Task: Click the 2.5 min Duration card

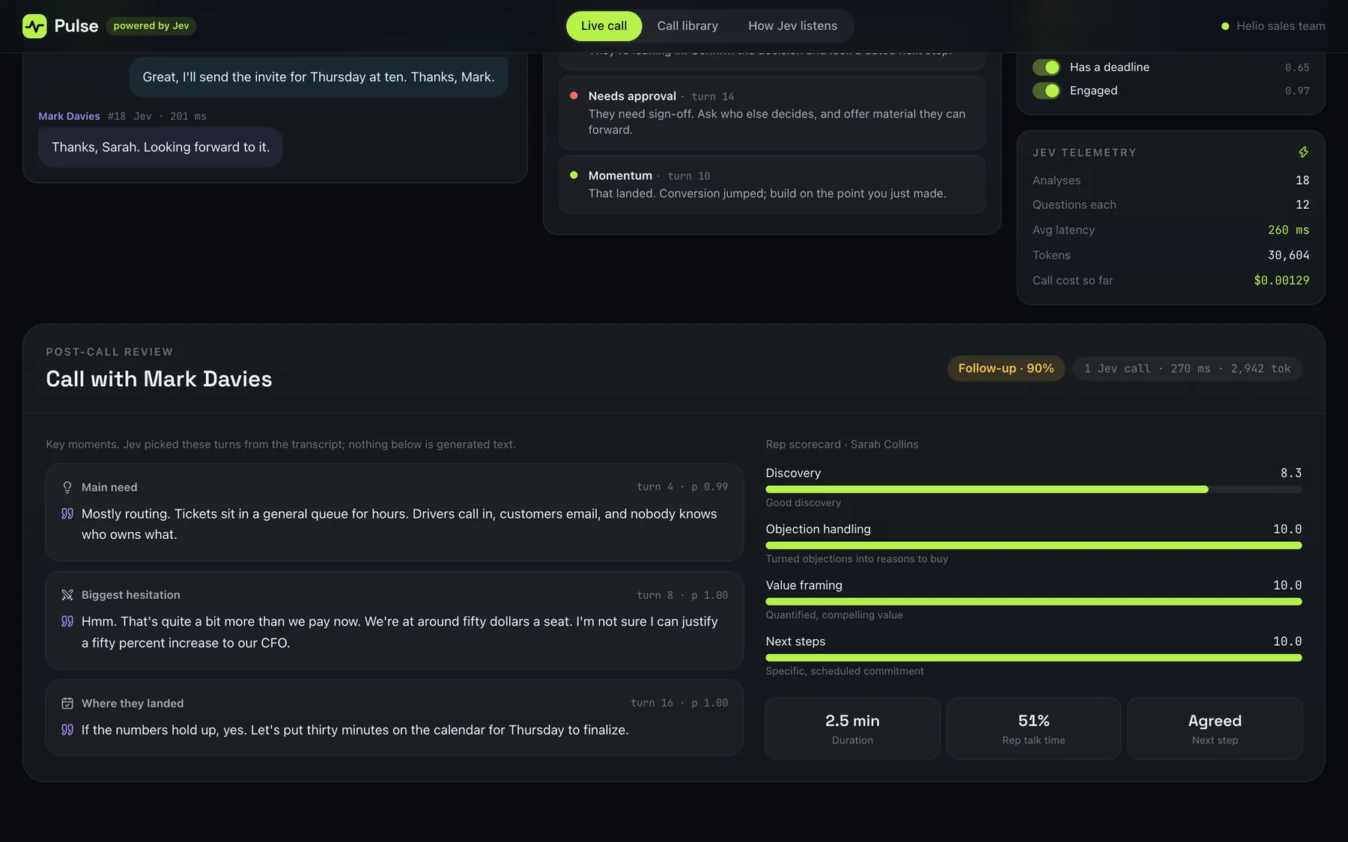Action: 852,729
